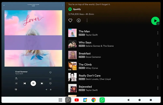The width and height of the screenshot is (163, 105).
Task: Launch Chrome from the taskbar
Action: point(93,100)
